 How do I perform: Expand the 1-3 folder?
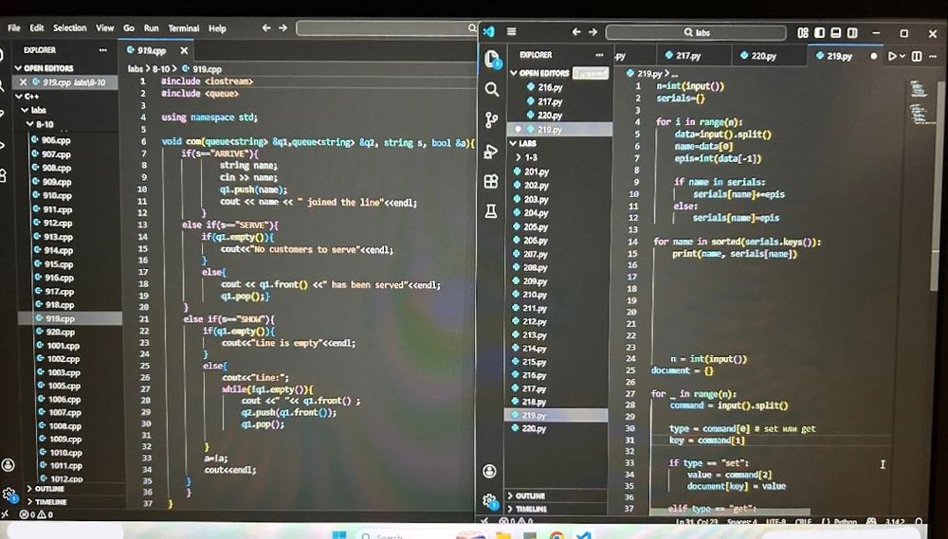[526, 157]
